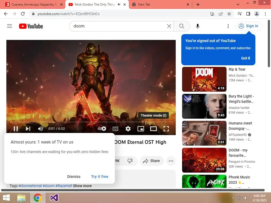Click the AFGuidesHD channel name
Viewport: 271px width, 203px height.
238,135
